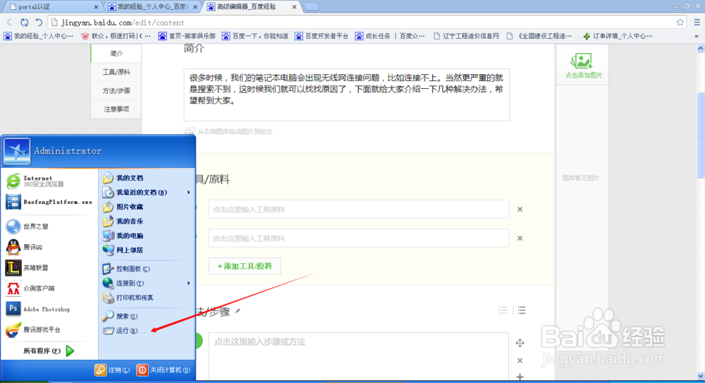Click Administrator user avatar
Viewport: 705px width, 383px height.
(x=17, y=151)
